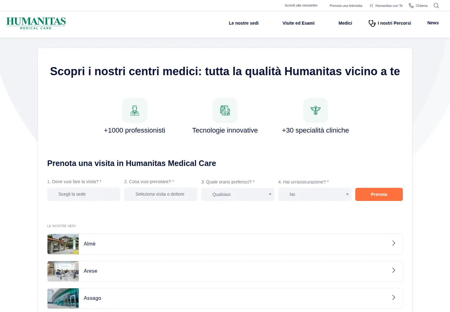
Task: Open the insurance dropdown showing No
Action: (315, 194)
